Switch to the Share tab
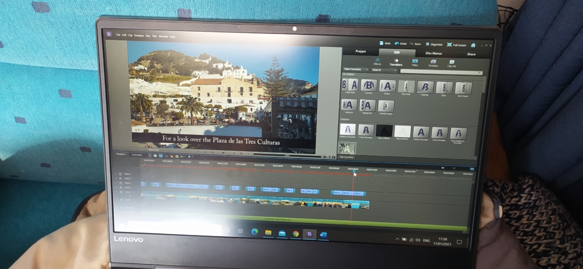This screenshot has width=583, height=269. 471,54
